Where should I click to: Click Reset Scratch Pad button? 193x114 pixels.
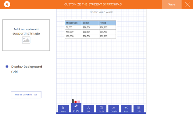(26, 95)
